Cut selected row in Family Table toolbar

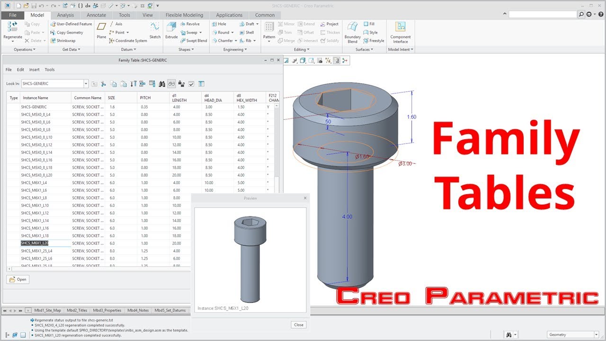103,84
